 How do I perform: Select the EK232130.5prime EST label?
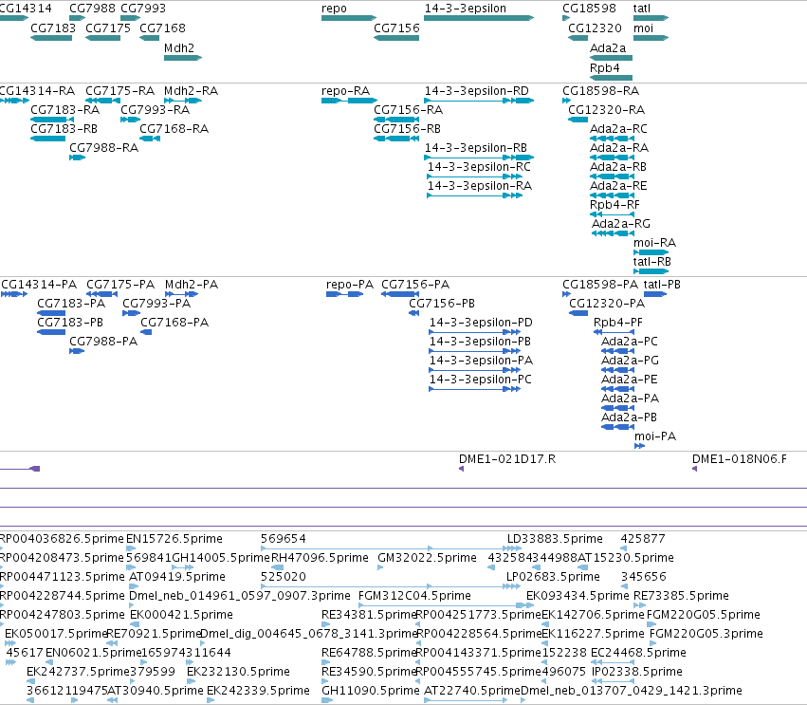click(238, 672)
